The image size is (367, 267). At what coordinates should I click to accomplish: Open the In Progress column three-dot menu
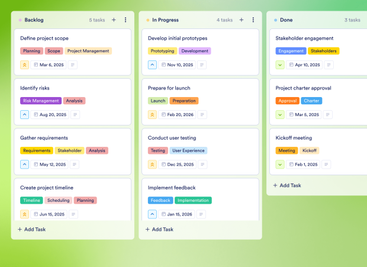point(253,20)
